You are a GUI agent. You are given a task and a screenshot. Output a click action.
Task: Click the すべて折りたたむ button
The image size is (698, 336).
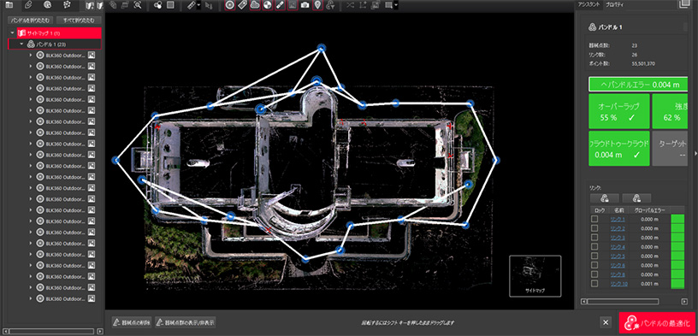coord(80,21)
